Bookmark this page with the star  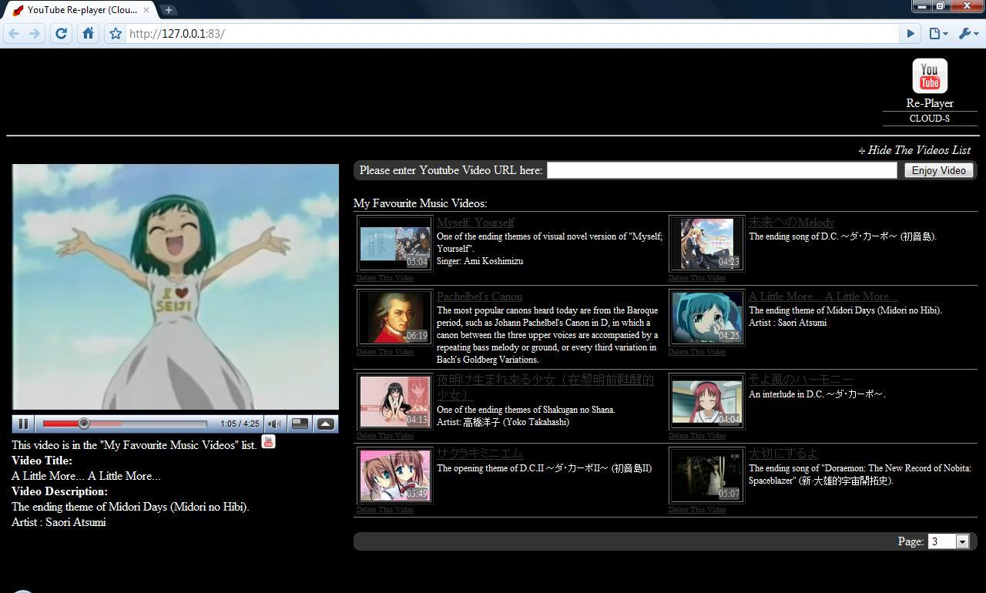[x=116, y=33]
